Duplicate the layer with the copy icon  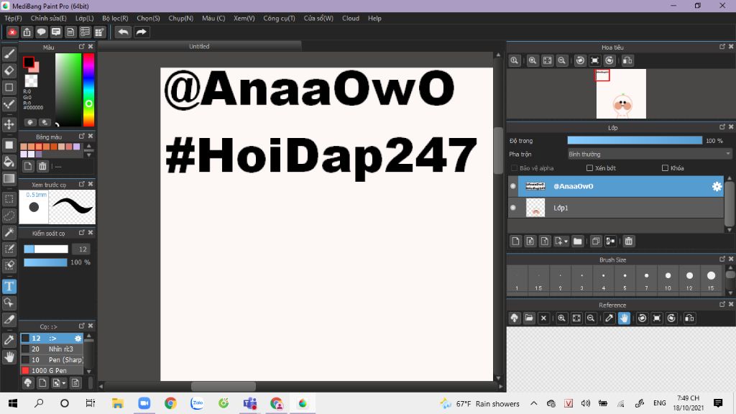point(596,241)
